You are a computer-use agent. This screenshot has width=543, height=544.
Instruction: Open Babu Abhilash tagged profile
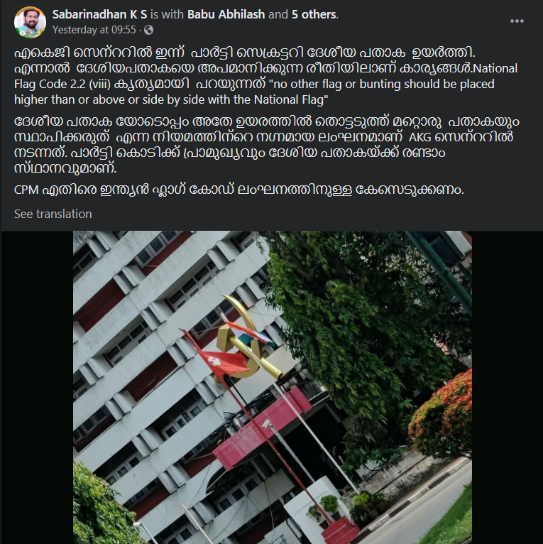[x=226, y=14]
